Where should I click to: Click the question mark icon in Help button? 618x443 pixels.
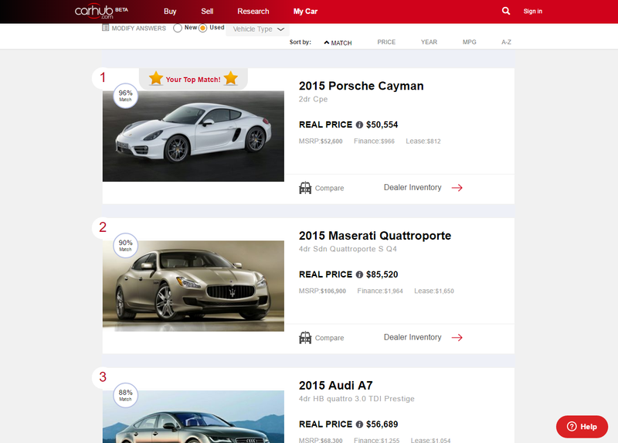(572, 427)
